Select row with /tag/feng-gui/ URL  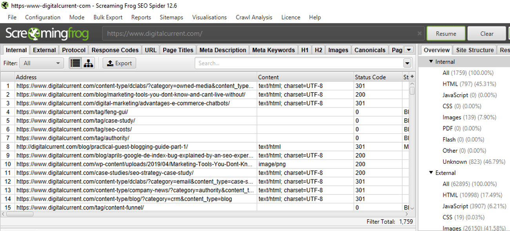point(205,112)
